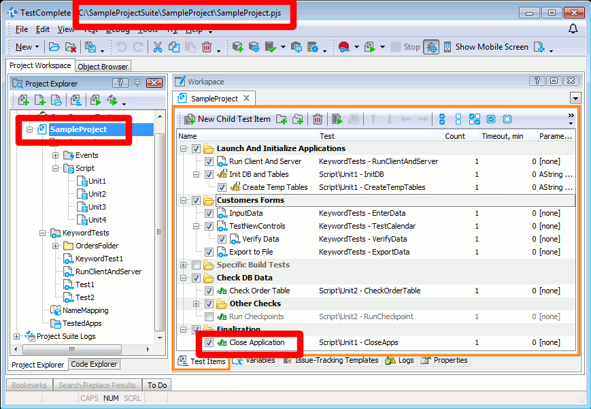The image size is (591, 409).
Task: Click the New Child Test Item button
Action: (x=227, y=119)
